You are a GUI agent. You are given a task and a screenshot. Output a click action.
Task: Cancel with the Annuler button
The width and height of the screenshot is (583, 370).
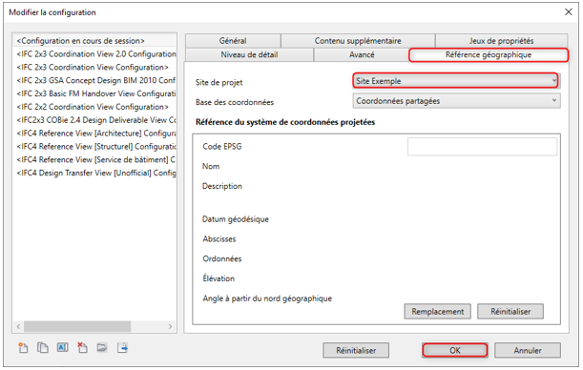528,350
